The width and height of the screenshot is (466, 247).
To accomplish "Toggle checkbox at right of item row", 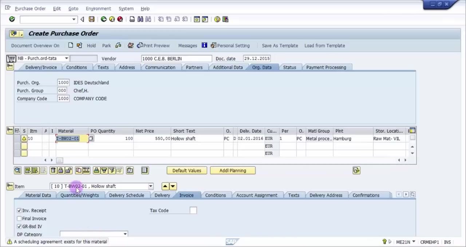I will pyautogui.click(x=412, y=138).
